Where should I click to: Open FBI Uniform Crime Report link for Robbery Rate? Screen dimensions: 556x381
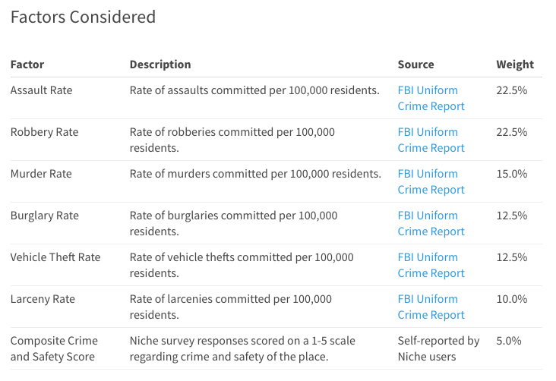[x=431, y=140]
